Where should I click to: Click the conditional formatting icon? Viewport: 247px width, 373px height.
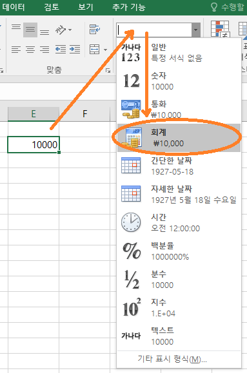point(221,29)
